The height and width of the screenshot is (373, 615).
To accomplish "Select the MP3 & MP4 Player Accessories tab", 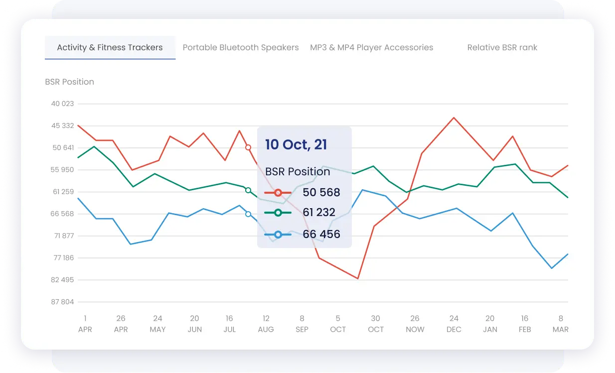I will (371, 48).
